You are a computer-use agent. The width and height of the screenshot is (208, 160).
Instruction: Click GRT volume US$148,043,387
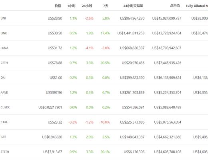coord(132,137)
